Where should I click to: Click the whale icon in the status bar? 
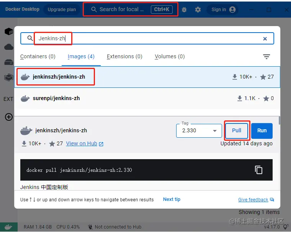tap(8, 227)
